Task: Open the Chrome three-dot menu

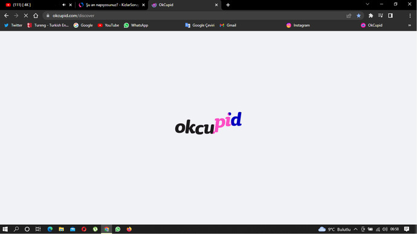Action: click(410, 16)
